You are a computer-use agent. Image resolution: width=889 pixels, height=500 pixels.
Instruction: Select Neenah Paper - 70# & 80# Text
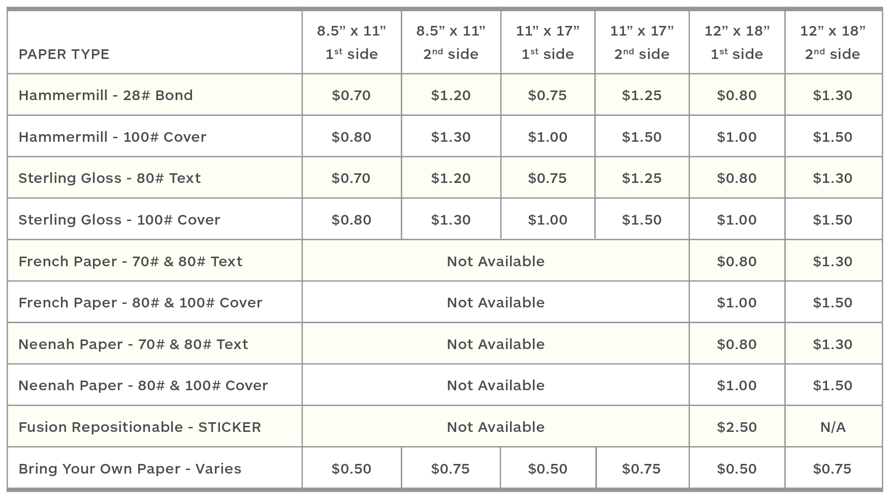pyautogui.click(x=133, y=344)
